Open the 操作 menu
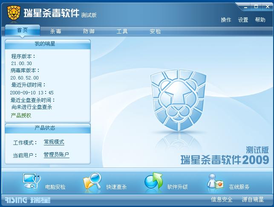Image resolution: width=274 pixels, height=207 pixels. click(x=226, y=20)
